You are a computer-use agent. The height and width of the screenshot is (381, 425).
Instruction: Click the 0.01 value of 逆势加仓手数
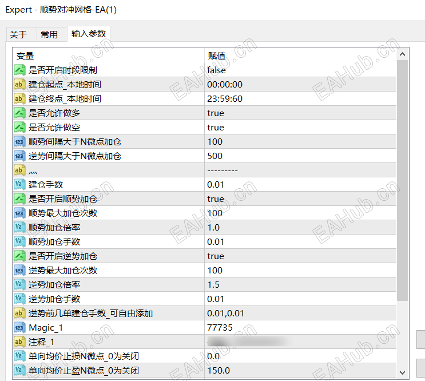(216, 299)
